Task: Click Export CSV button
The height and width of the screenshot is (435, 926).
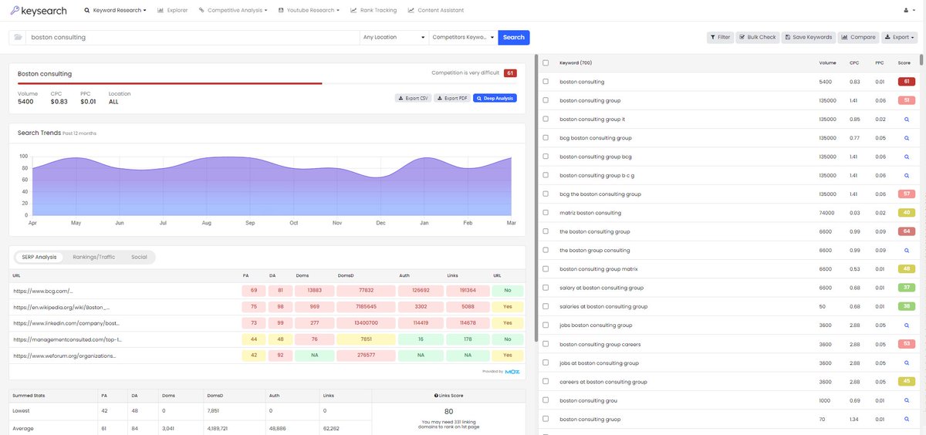Action: tap(413, 98)
